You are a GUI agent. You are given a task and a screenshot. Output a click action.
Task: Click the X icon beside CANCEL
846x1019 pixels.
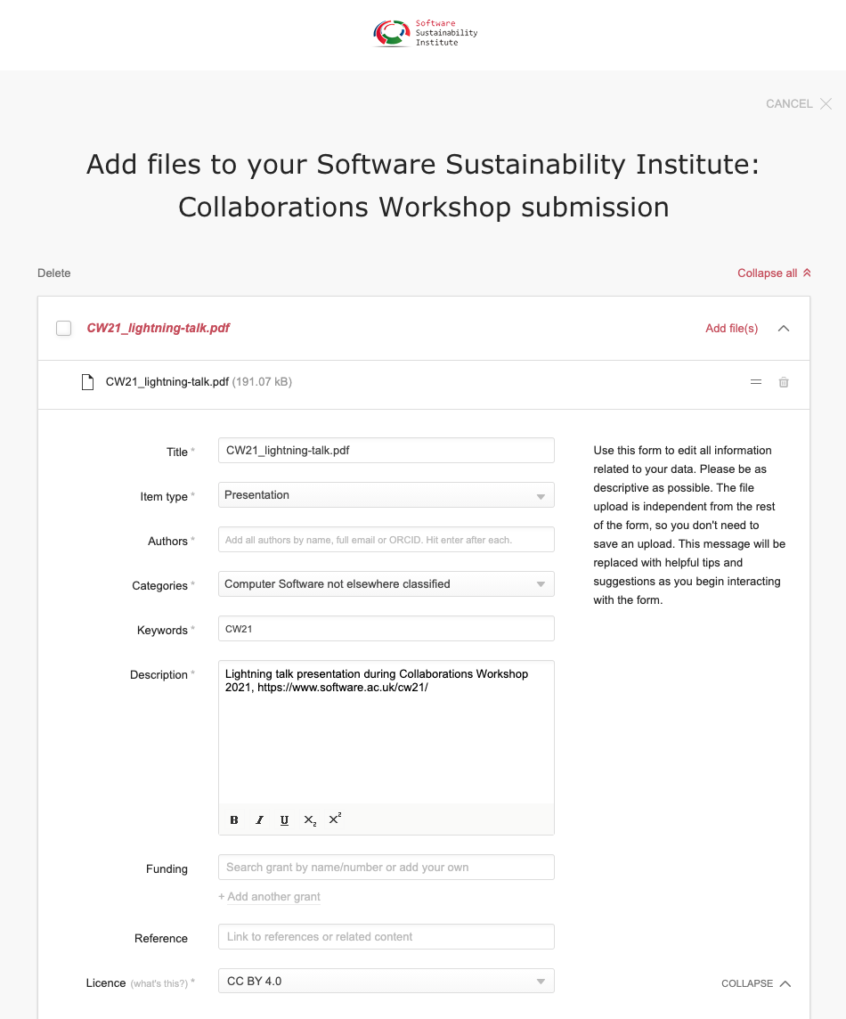[826, 104]
